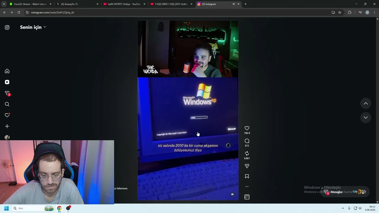This screenshot has height=213, width=379.
Task: Close the Instagram tab
Action: tap(238, 4)
